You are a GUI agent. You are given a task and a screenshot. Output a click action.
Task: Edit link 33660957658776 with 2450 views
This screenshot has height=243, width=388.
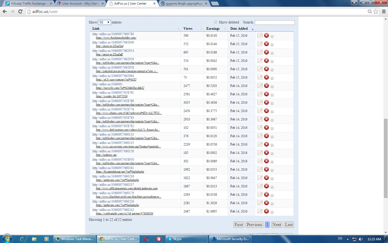[x=260, y=111]
